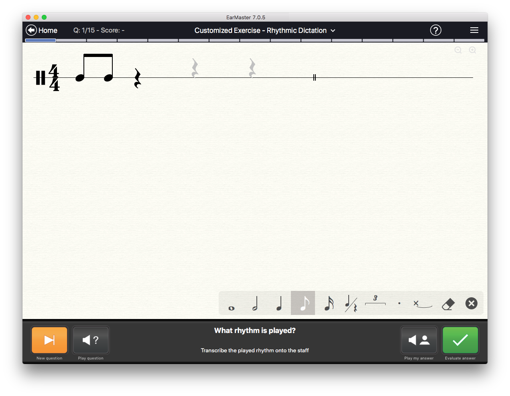Click the second greyed rest placeholder
The image size is (510, 396).
(x=252, y=68)
